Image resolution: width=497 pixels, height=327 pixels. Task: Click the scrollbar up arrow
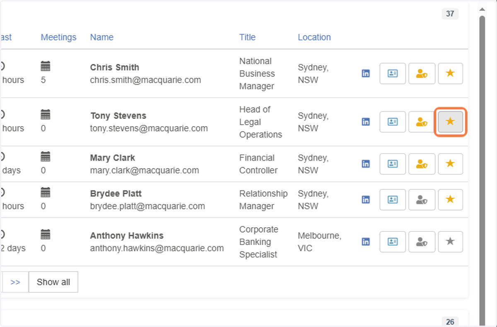pyautogui.click(x=482, y=9)
